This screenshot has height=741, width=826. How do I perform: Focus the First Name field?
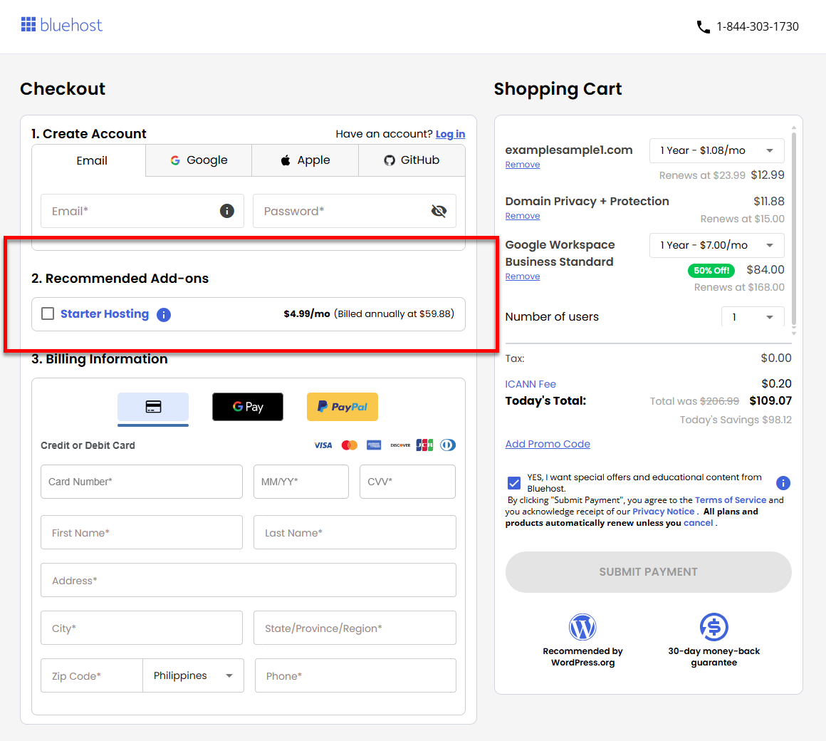[x=142, y=532]
